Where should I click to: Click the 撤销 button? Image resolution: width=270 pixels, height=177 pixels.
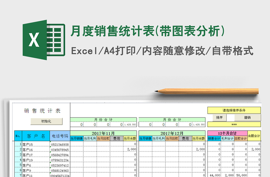[x=247, y=117]
